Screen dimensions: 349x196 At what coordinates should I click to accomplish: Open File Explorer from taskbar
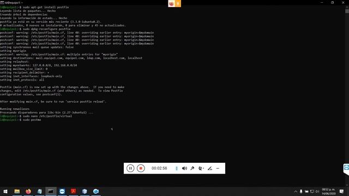tap(17, 191)
